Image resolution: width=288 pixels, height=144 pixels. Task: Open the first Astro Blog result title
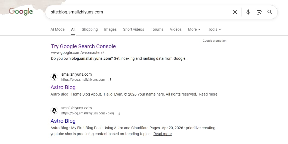point(63,87)
